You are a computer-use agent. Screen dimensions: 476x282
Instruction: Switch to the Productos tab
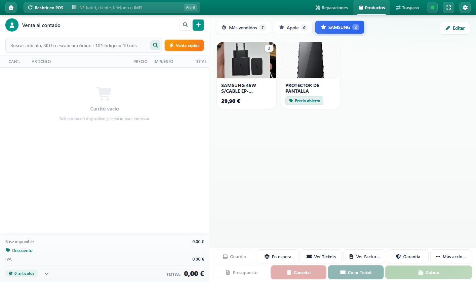(372, 8)
